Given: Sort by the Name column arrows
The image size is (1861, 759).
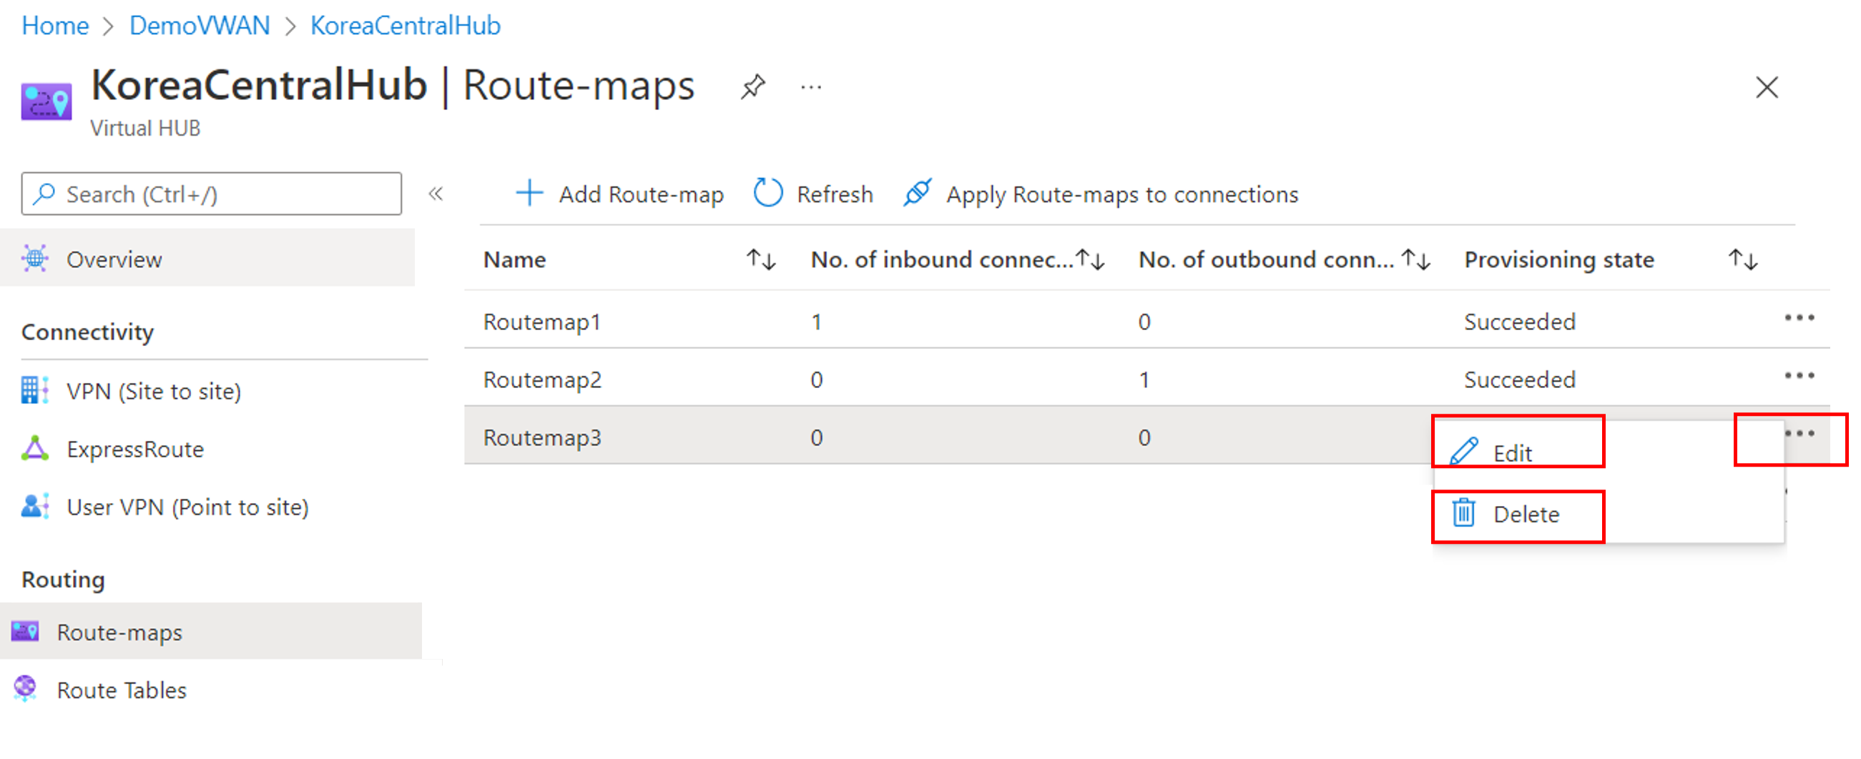Looking at the screenshot, I should point(761,259).
